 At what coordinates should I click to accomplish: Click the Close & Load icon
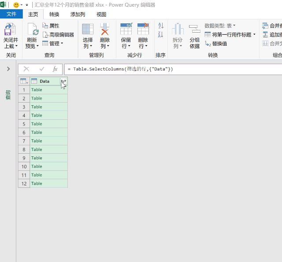pyautogui.click(x=10, y=30)
